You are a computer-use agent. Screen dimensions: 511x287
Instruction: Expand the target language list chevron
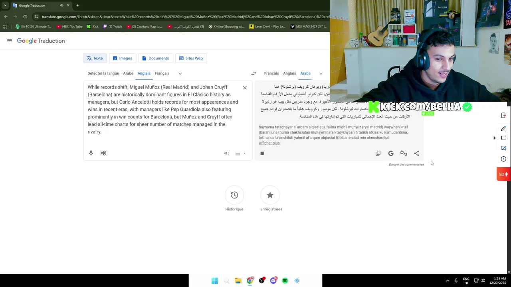coord(321,73)
